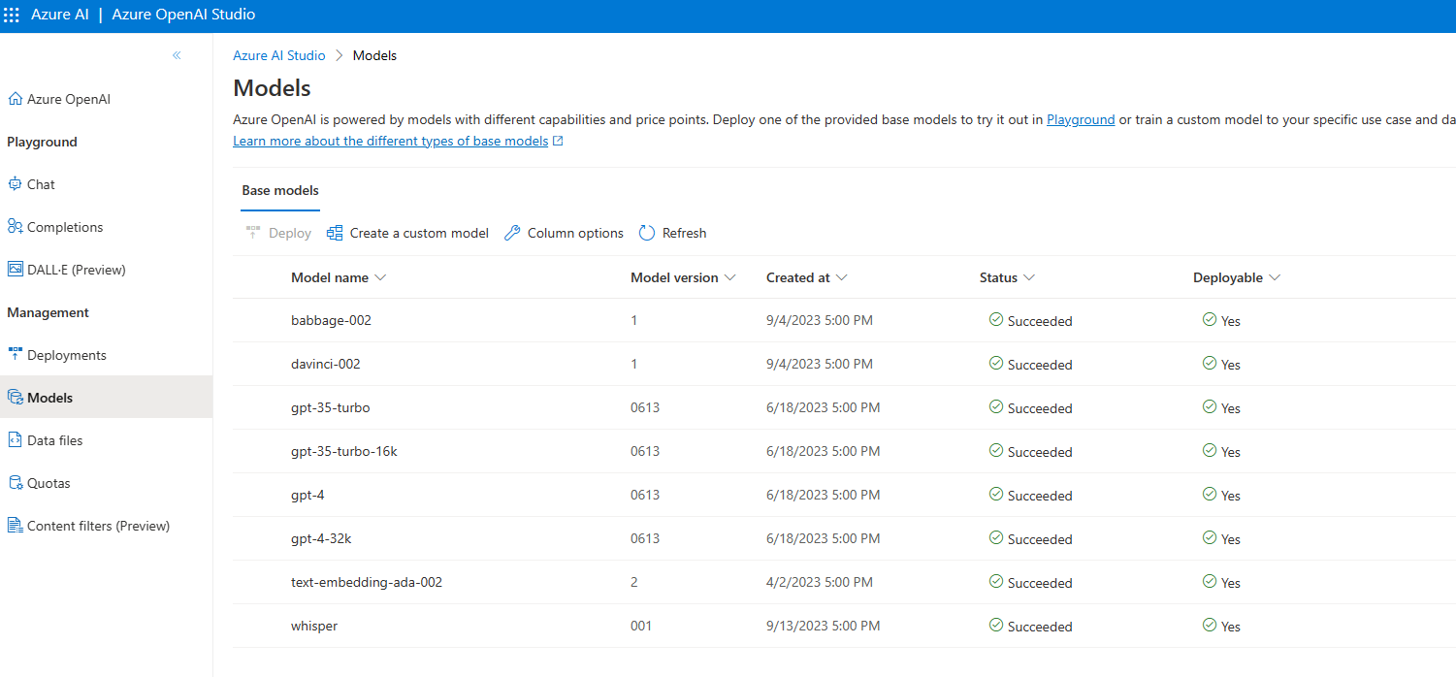Click the Create a custom model icon
Screen dimensions: 1456x677
pos(335,233)
